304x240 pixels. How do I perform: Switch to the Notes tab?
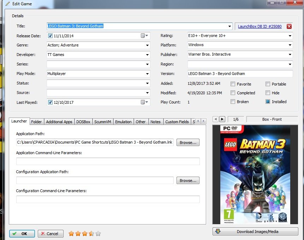click(155, 122)
